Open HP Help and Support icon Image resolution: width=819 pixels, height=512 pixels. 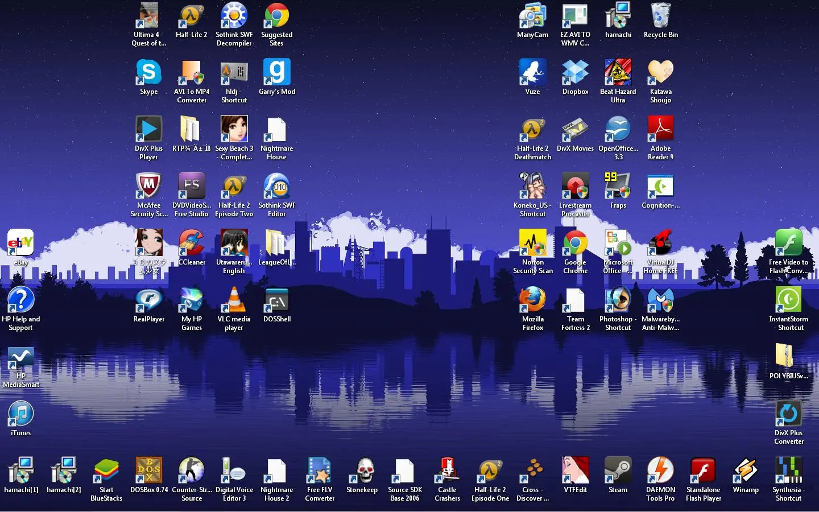click(x=21, y=300)
